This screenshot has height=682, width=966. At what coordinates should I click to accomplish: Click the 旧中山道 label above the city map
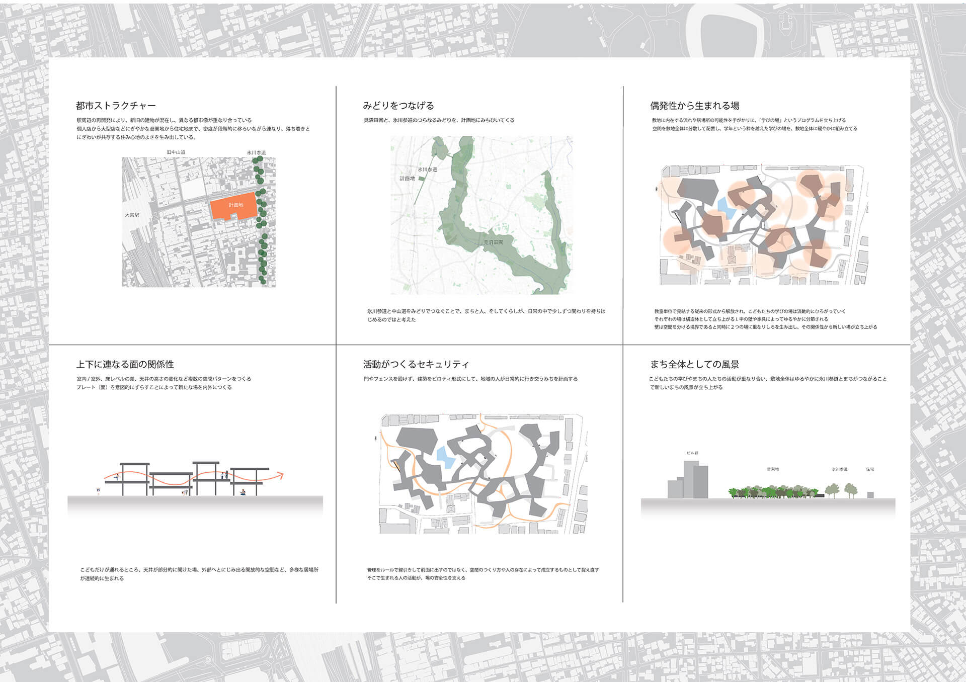[x=176, y=152]
